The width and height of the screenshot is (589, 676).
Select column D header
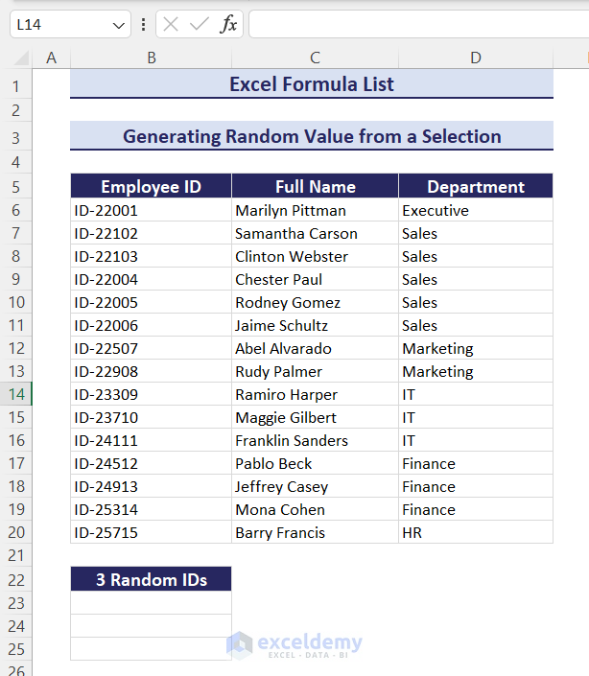point(476,58)
